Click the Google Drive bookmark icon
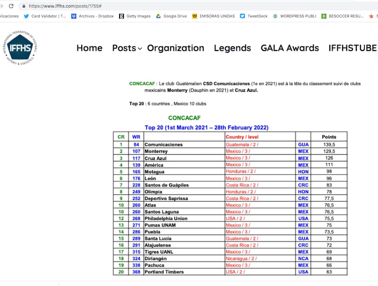Image resolution: width=378 pixels, height=286 pixels. 158,16
